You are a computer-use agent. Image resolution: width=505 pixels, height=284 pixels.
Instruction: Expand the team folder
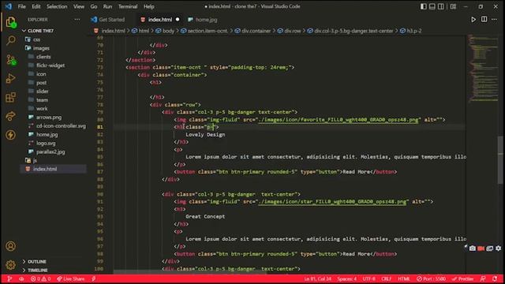42,100
